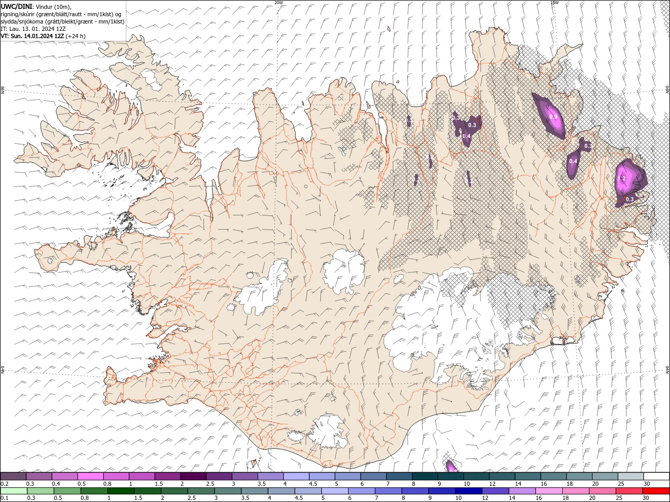Click the 'UWC/DINI' map title
The image size is (670, 502).
[x=16, y=6]
